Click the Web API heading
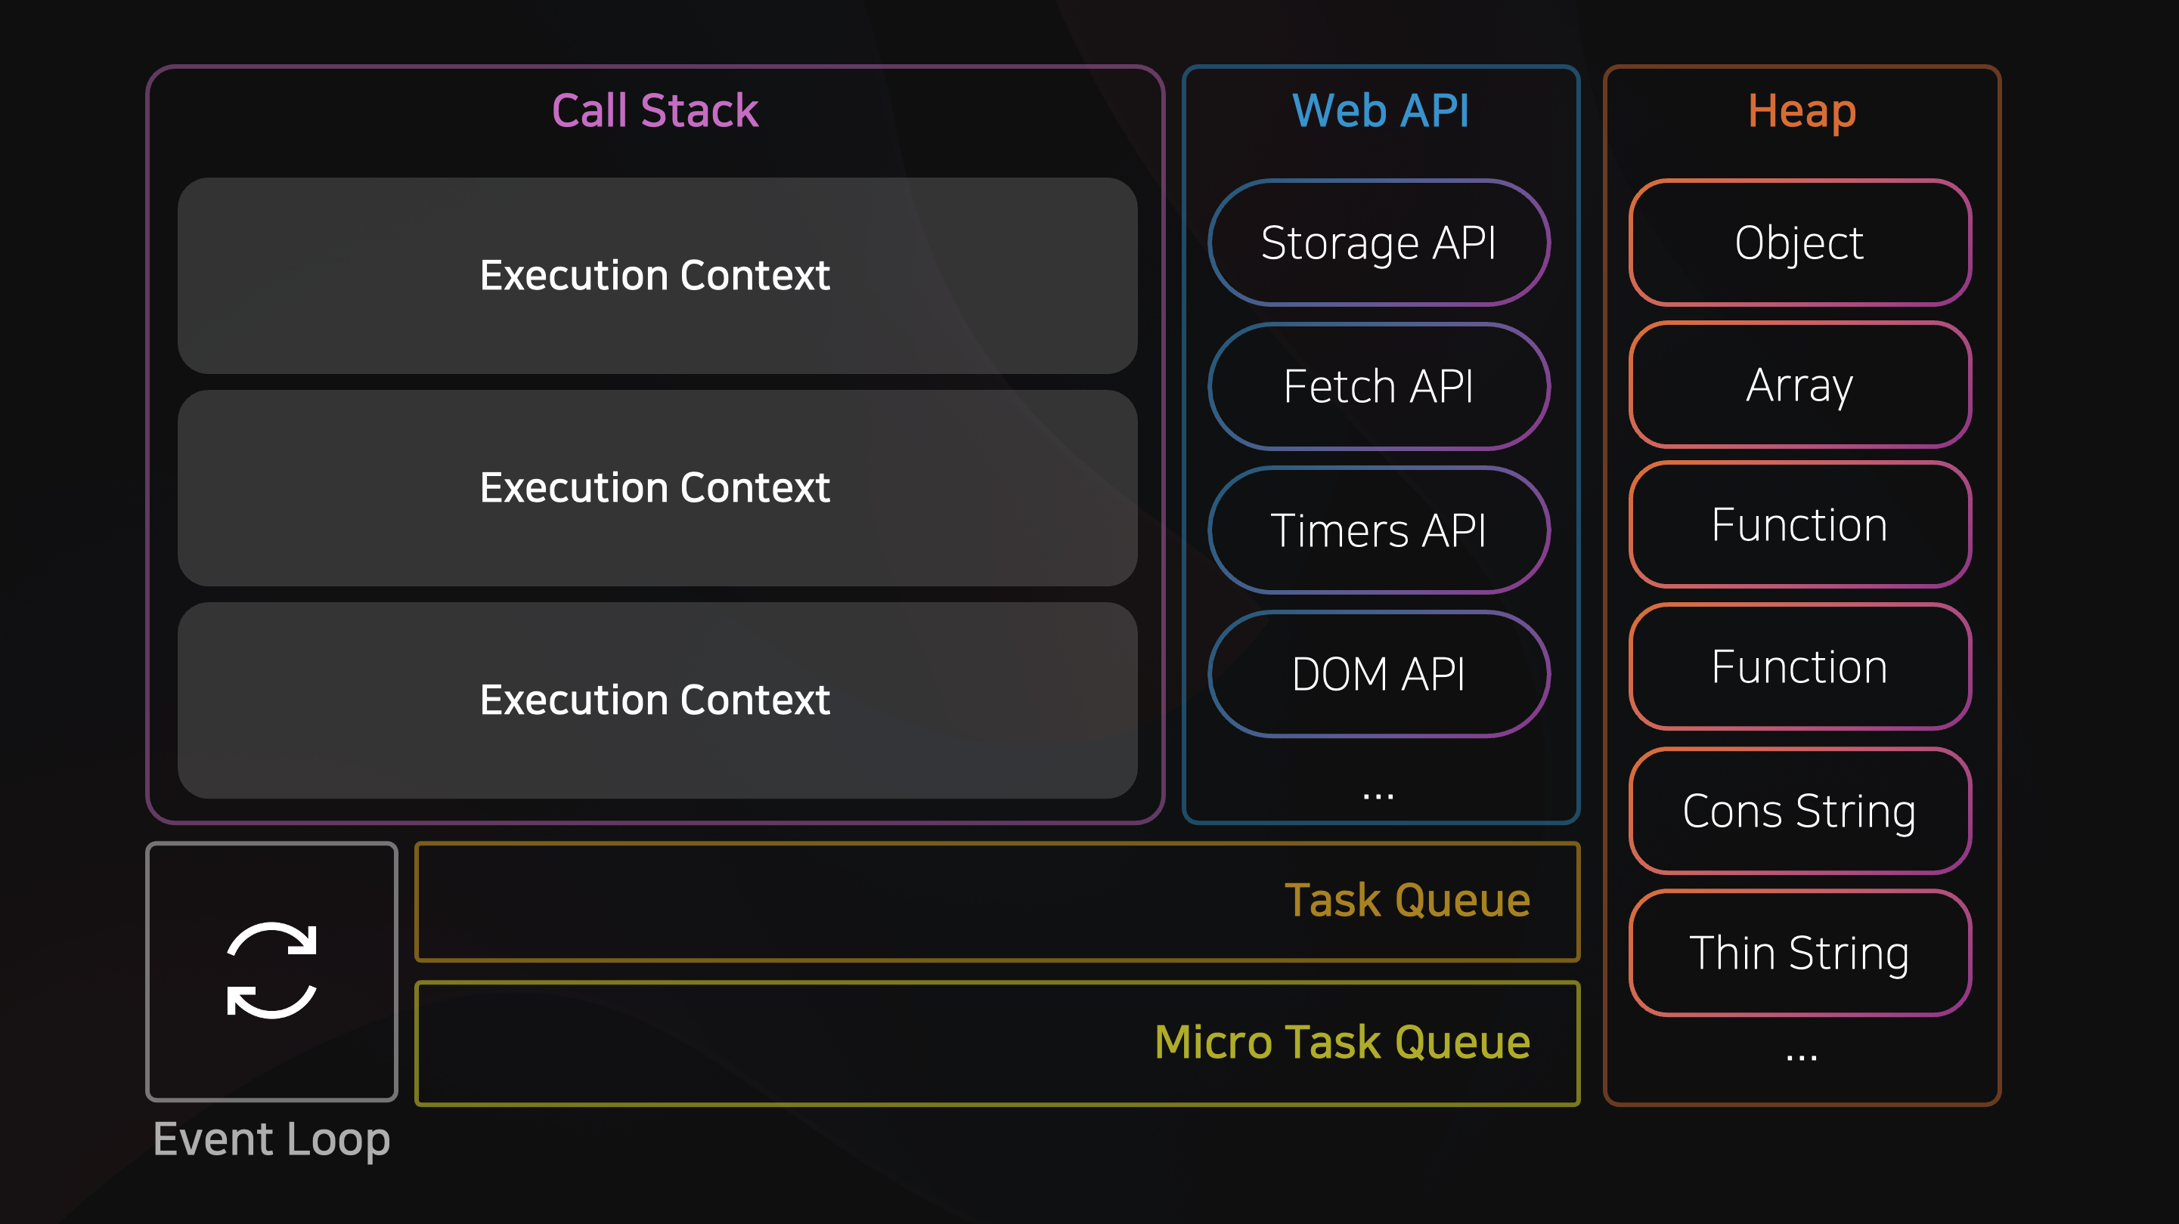 click(1381, 111)
